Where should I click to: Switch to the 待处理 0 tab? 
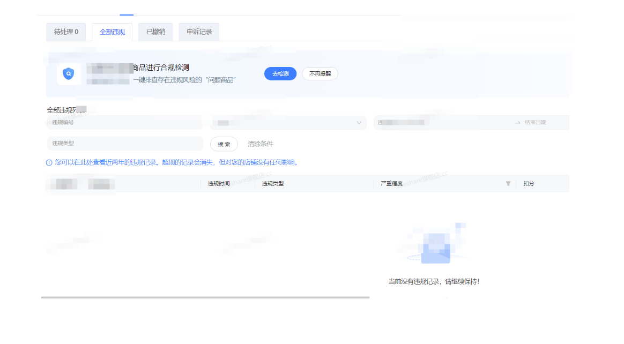66,32
